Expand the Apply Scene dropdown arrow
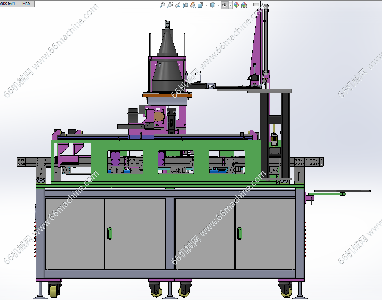The width and height of the screenshot is (382, 300). click(250, 5)
